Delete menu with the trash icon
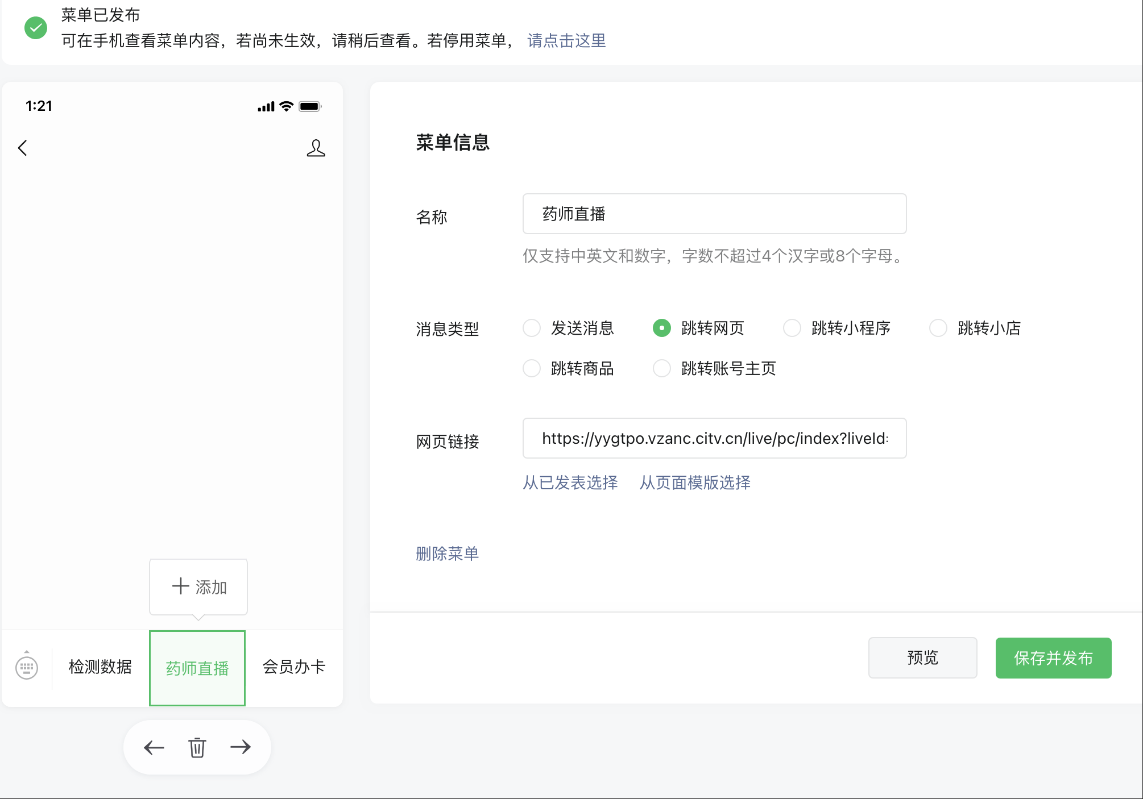The width and height of the screenshot is (1143, 799). tap(197, 747)
